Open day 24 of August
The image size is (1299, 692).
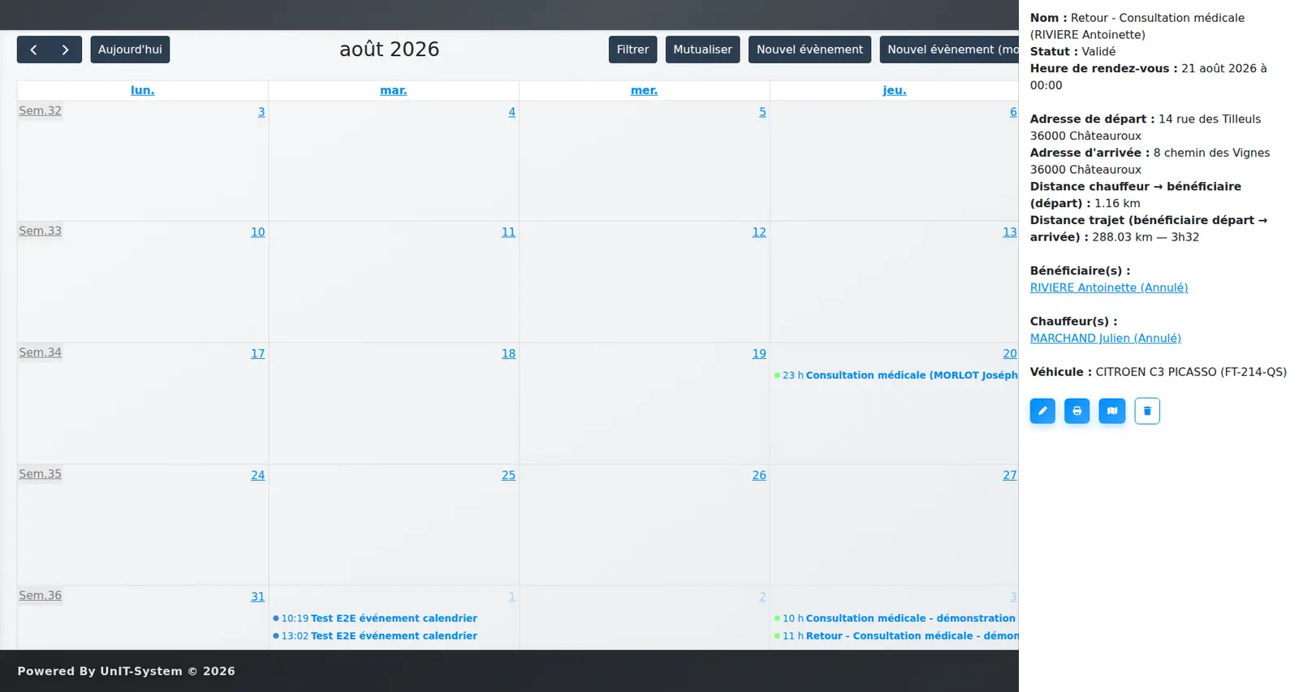(x=258, y=475)
